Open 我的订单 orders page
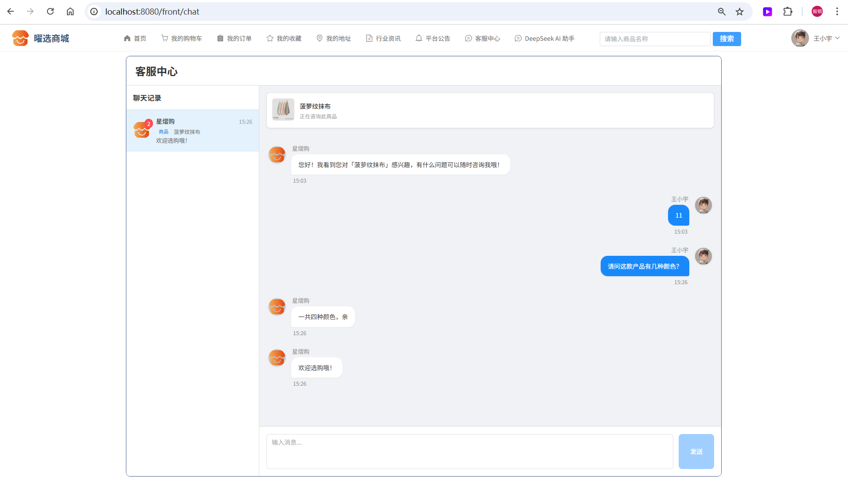Image resolution: width=848 pixels, height=481 pixels. [x=234, y=39]
